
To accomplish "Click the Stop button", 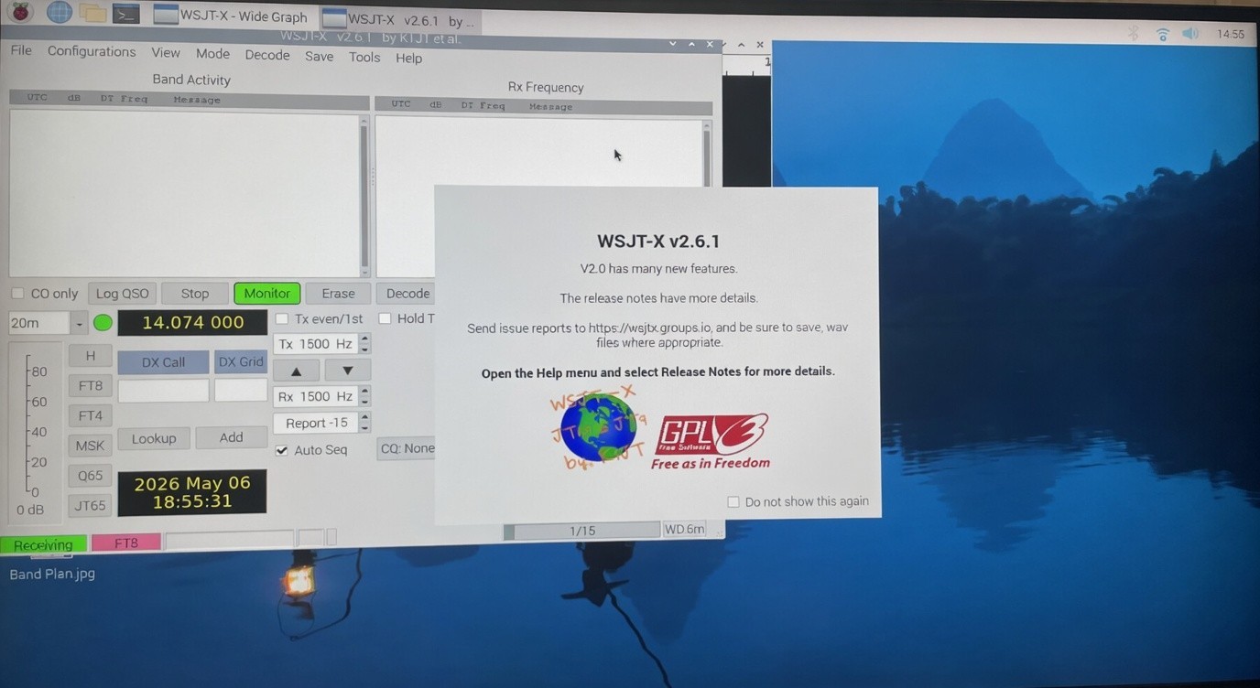I will 194,294.
